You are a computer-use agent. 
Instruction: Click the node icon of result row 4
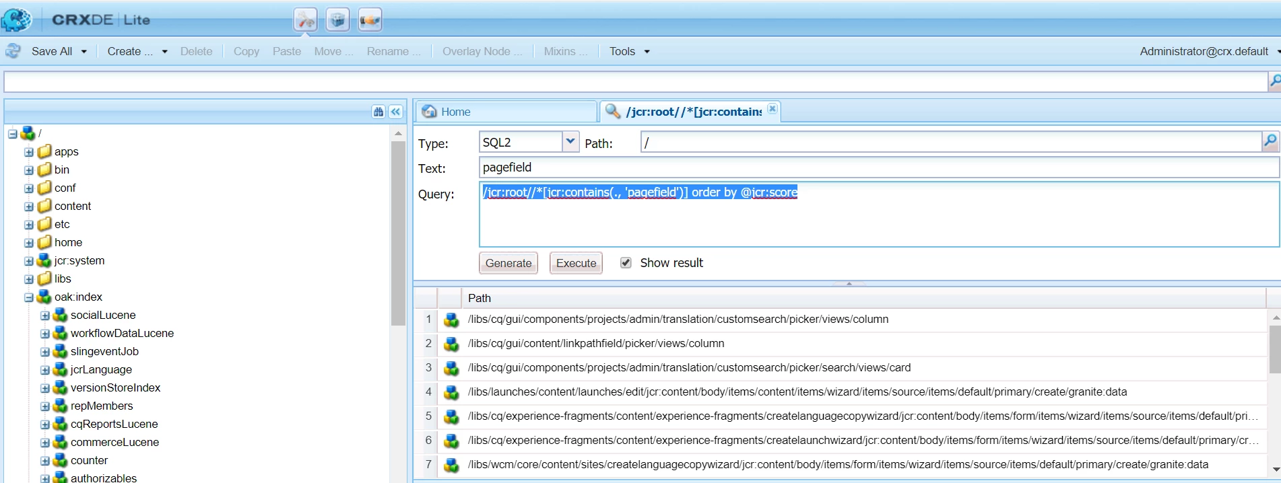click(451, 393)
